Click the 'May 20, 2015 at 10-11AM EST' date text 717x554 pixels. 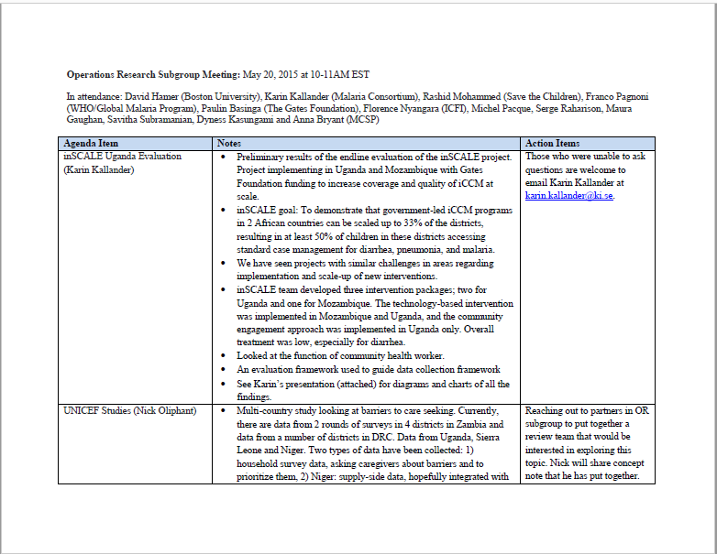click(x=306, y=74)
